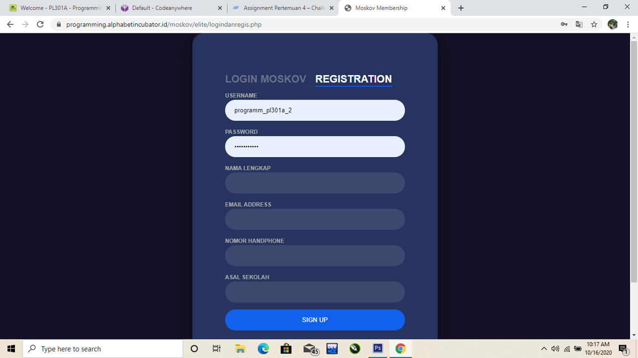Open File Explorer in the taskbar
The width and height of the screenshot is (638, 358).
(240, 349)
